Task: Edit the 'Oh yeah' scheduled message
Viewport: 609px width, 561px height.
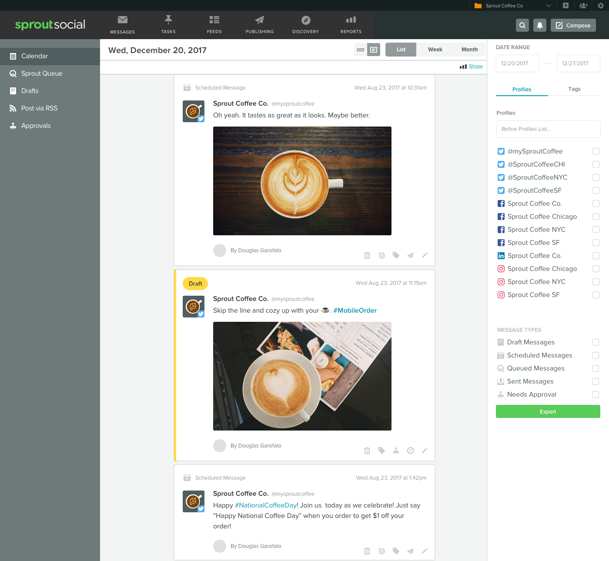Action: [425, 255]
